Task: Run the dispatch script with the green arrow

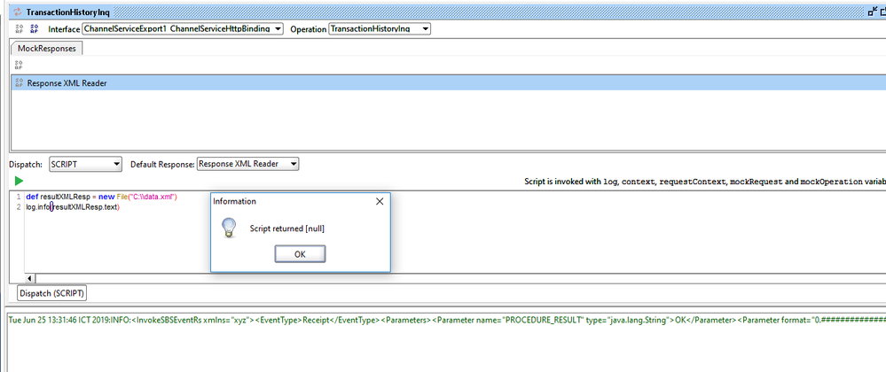Action: [x=20, y=182]
